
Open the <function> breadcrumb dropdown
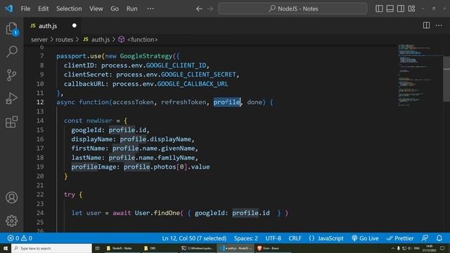click(138, 39)
